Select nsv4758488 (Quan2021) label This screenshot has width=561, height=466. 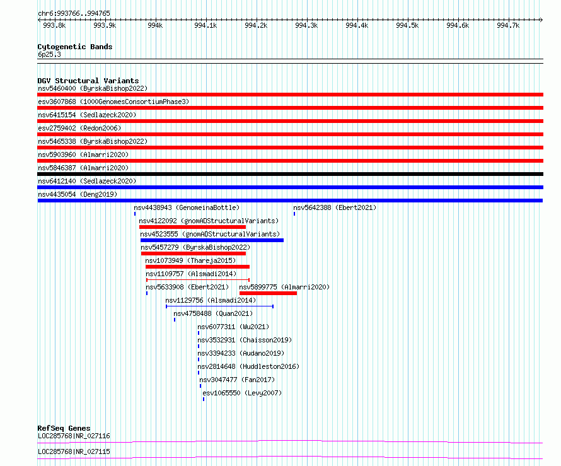coord(213,313)
